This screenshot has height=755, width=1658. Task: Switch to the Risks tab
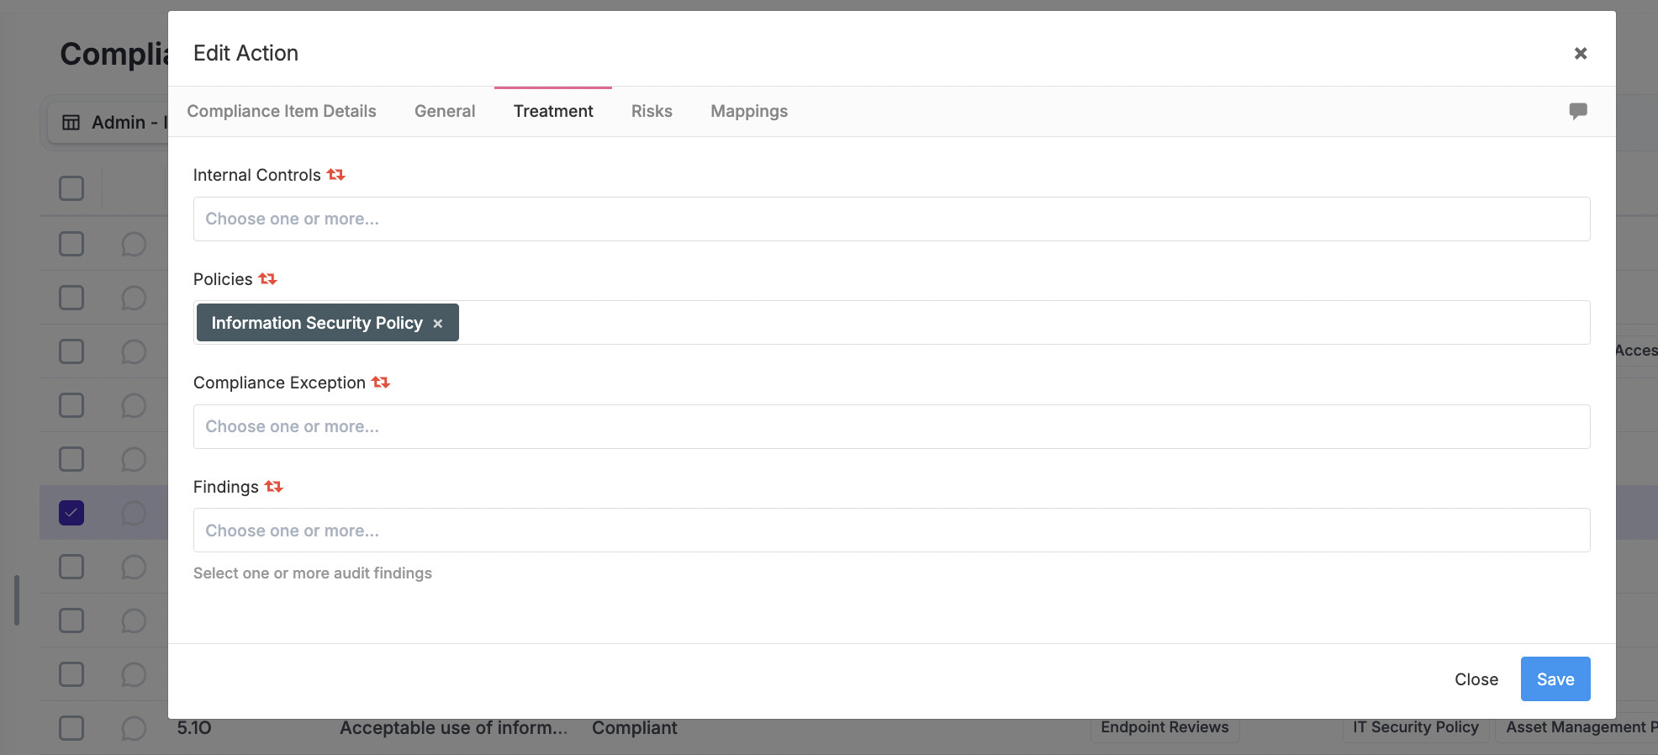[652, 112]
